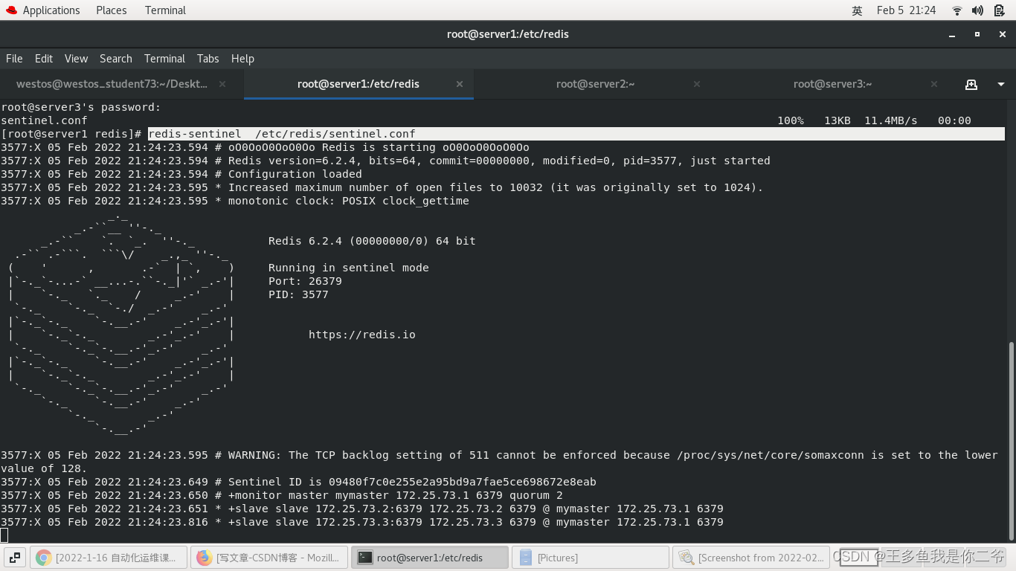Viewport: 1016px width, 571px height.
Task: Close the root@server1:/etc/redis tab
Action: tap(460, 84)
